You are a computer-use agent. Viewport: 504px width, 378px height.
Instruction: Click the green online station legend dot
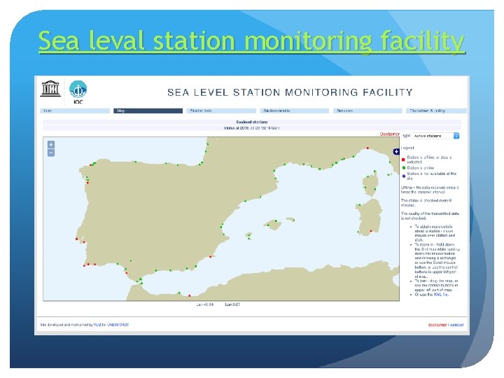404,168
